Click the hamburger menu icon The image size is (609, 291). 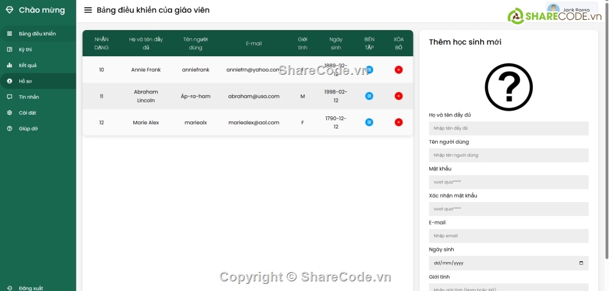pyautogui.click(x=88, y=10)
